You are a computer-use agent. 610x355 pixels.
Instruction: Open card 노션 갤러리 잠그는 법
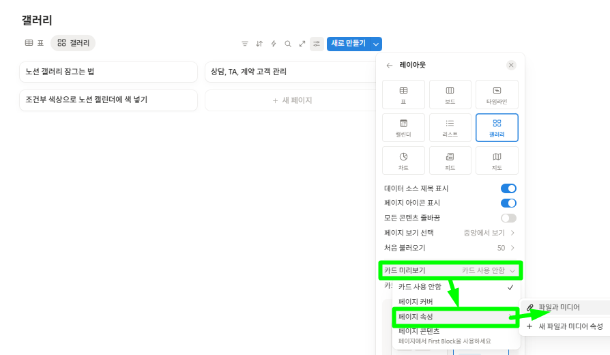pos(108,72)
